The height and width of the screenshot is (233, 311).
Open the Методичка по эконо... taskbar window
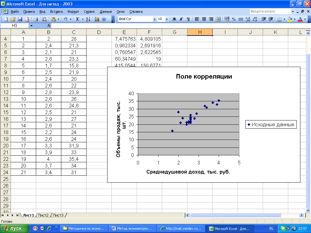pos(84,228)
